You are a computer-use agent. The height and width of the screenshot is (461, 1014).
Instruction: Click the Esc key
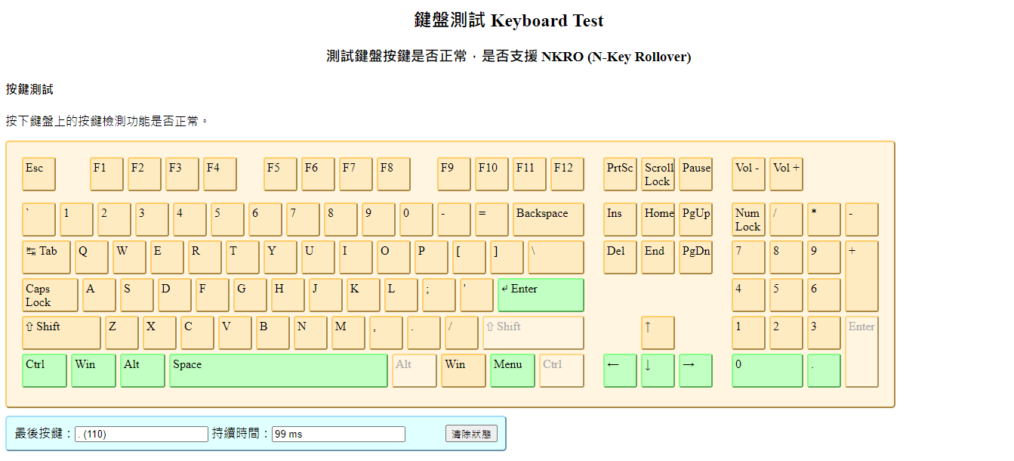pyautogui.click(x=39, y=174)
